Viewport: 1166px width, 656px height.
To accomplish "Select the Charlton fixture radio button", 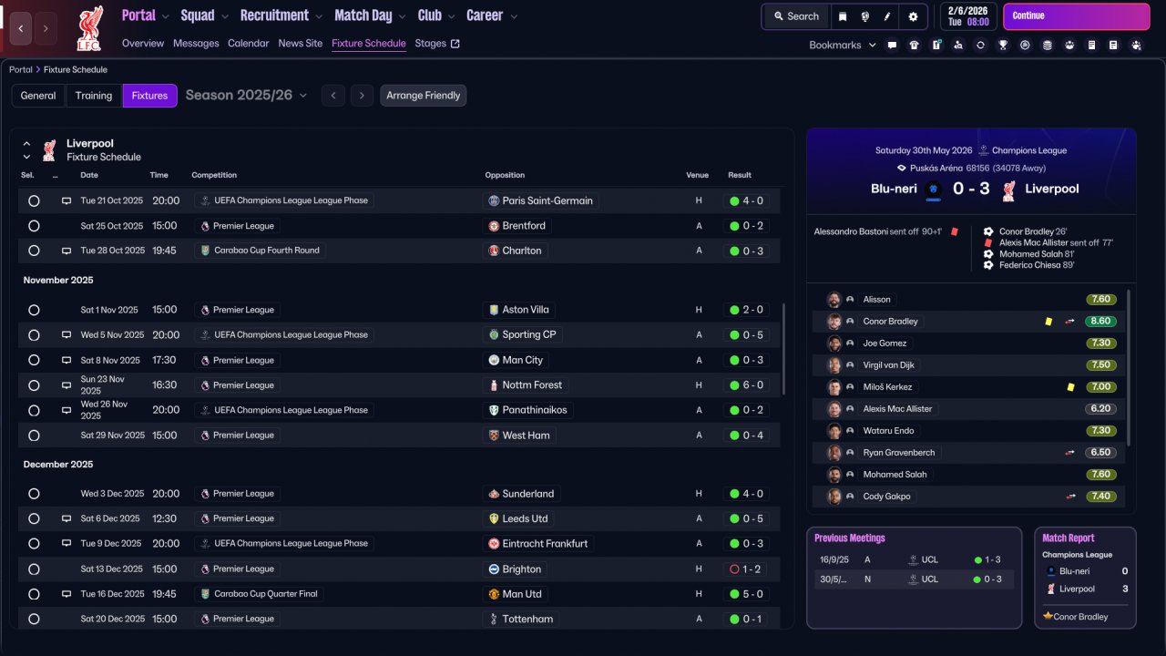I will coord(34,251).
